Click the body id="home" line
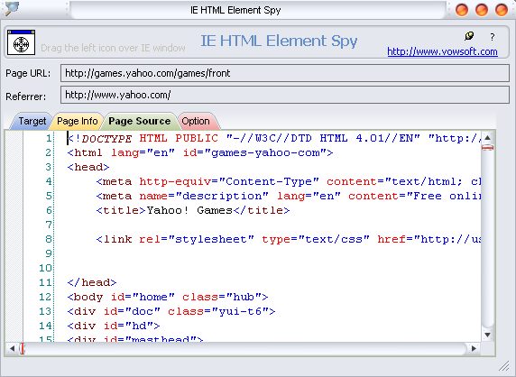Screen dimensions: 516x377 point(168,297)
